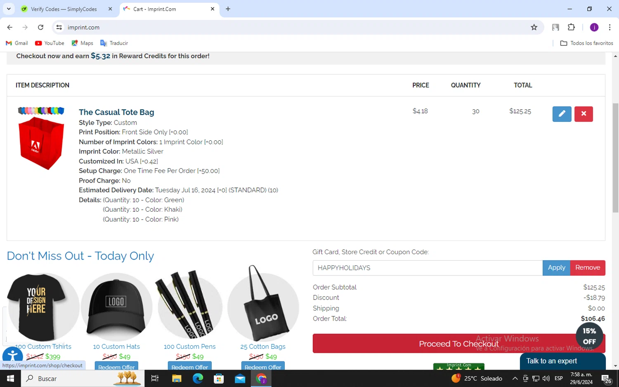Proceed To Checkout
The height and width of the screenshot is (387, 619).
coord(459,343)
